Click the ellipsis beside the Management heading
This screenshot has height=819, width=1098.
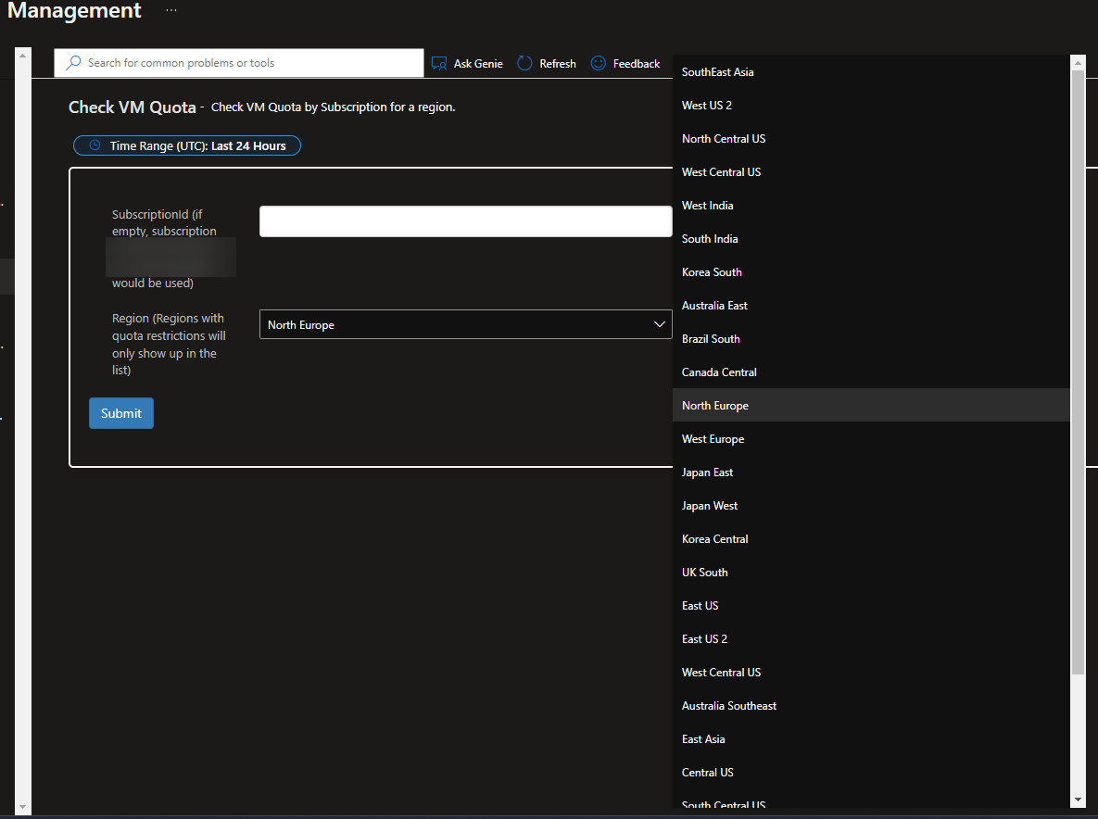click(x=170, y=11)
